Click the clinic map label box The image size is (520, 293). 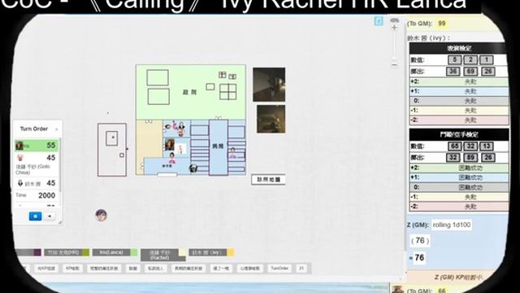point(268,179)
